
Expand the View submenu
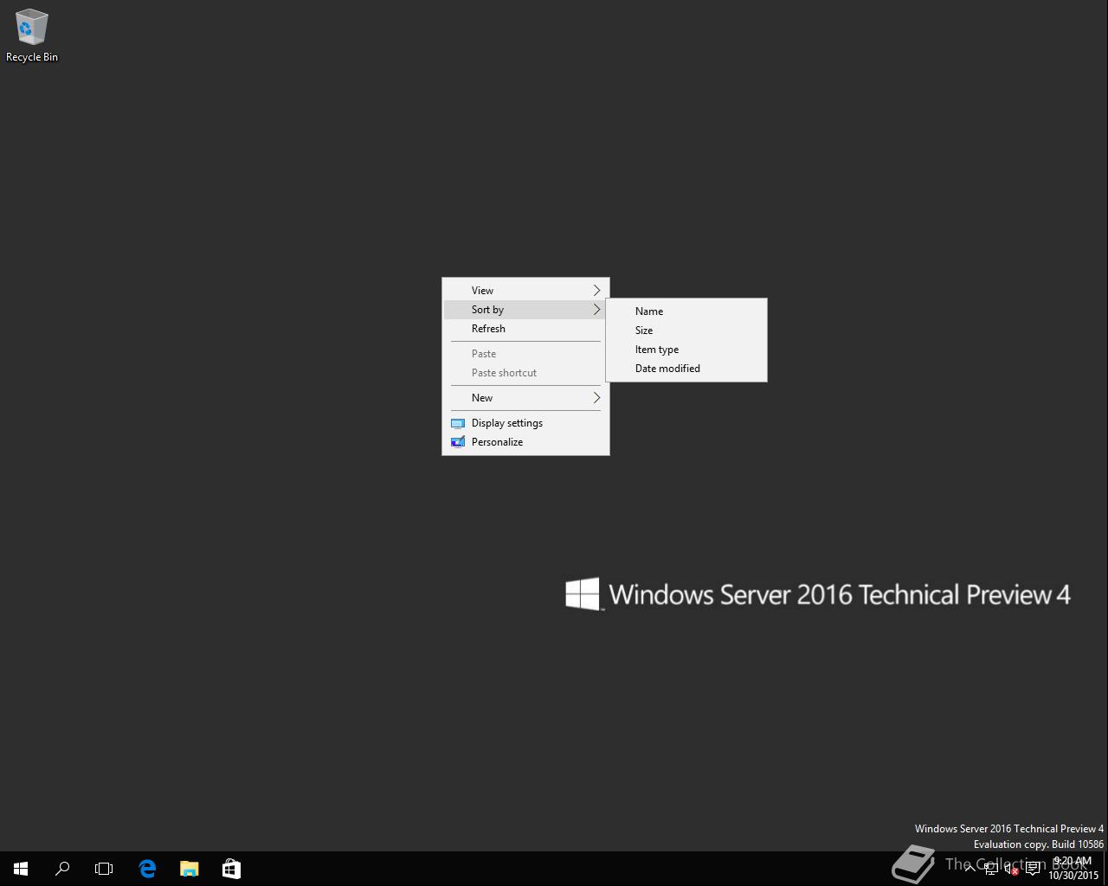tap(525, 291)
